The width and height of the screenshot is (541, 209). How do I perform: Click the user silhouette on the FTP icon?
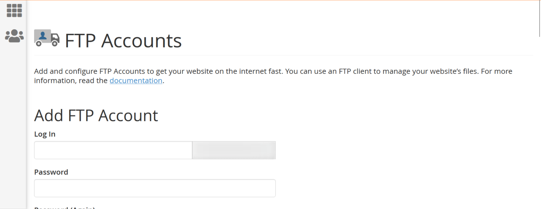(42, 35)
